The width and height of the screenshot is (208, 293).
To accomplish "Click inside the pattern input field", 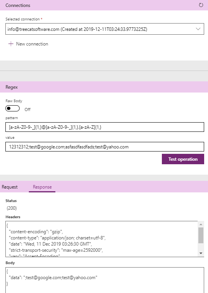I will (105, 127).
